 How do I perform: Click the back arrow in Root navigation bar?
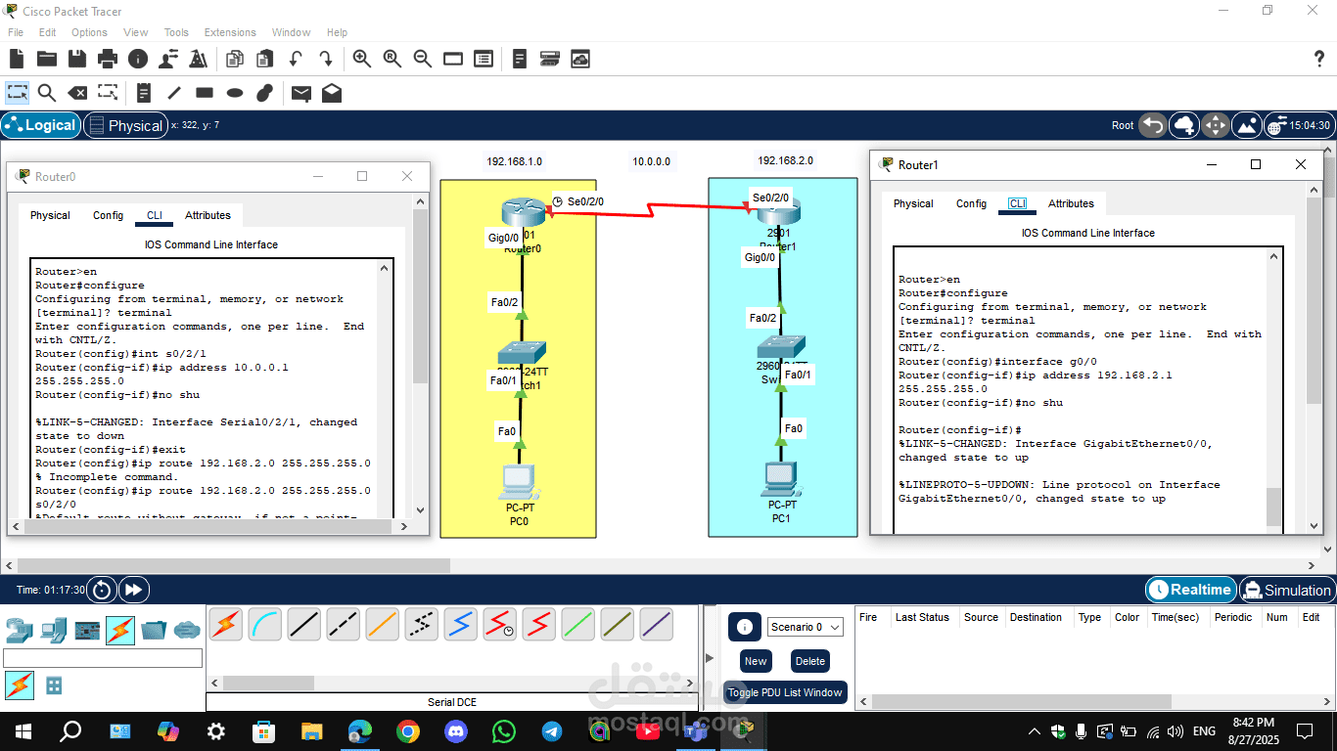point(1153,125)
